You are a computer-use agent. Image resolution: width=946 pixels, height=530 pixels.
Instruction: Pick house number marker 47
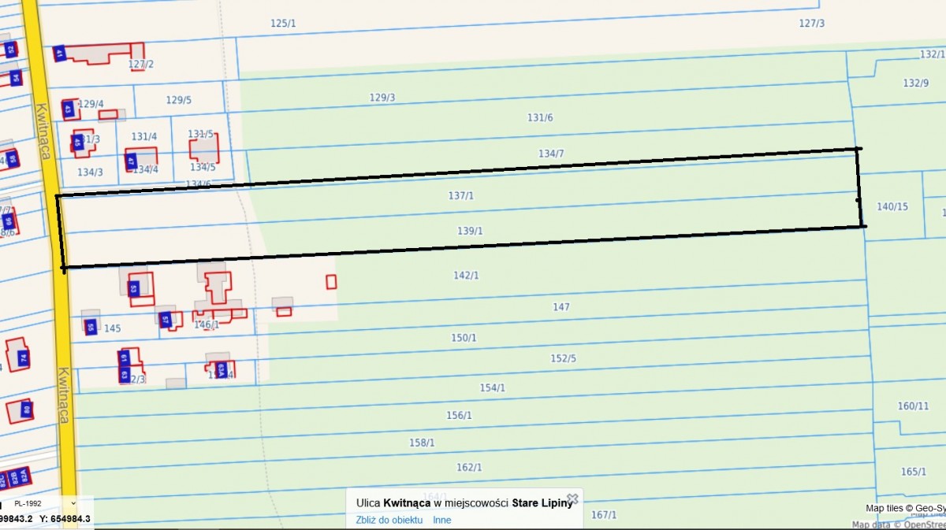coord(131,161)
